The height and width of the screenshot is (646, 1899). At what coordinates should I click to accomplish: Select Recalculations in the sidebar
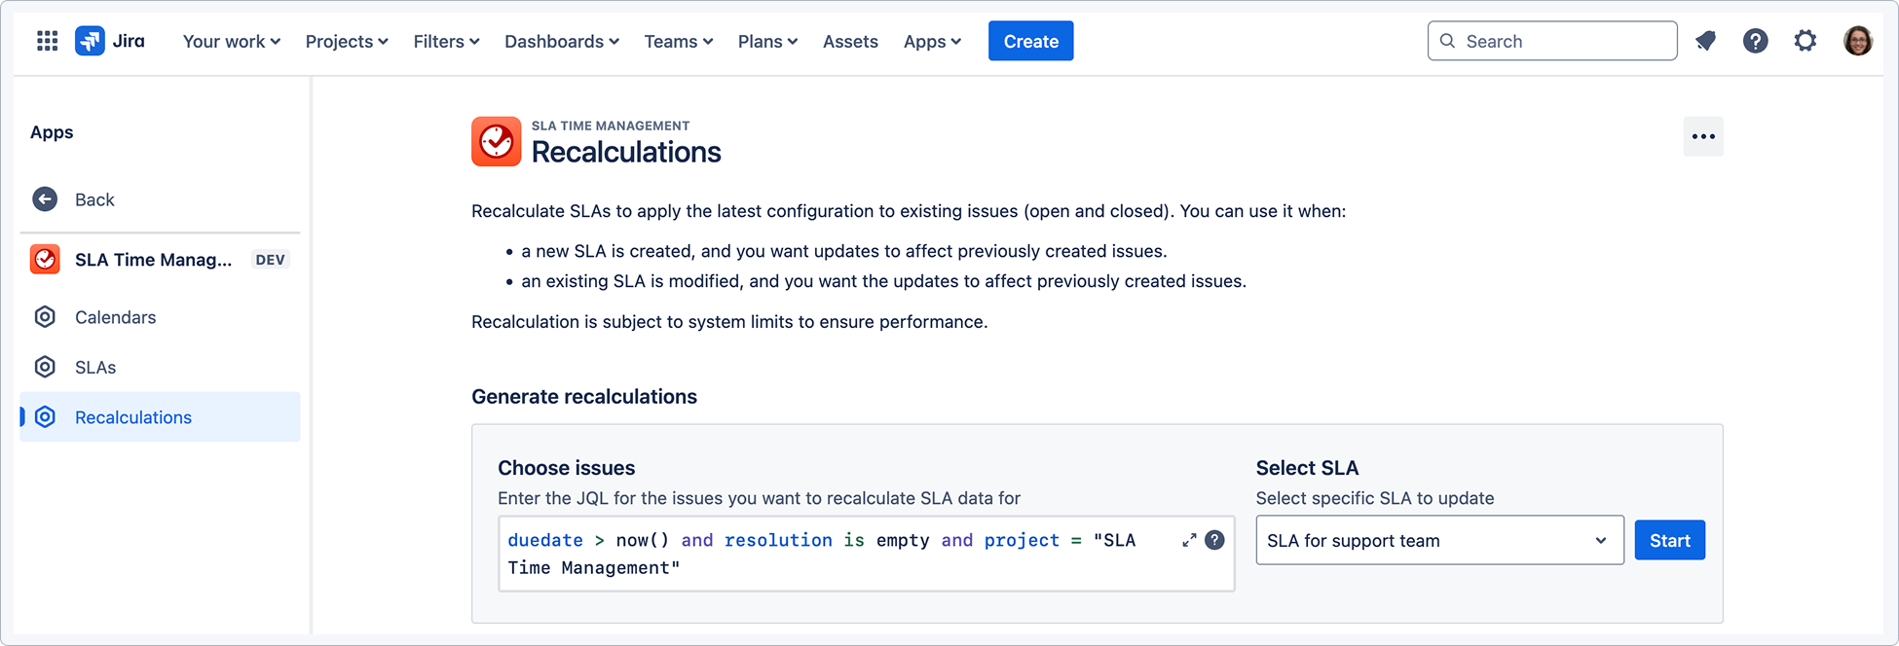[160, 416]
